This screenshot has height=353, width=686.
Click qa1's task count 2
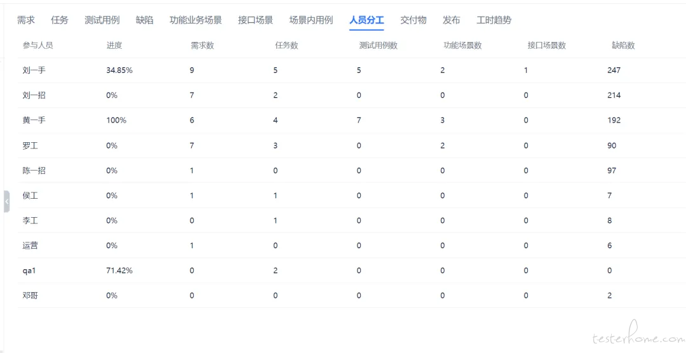tap(275, 270)
